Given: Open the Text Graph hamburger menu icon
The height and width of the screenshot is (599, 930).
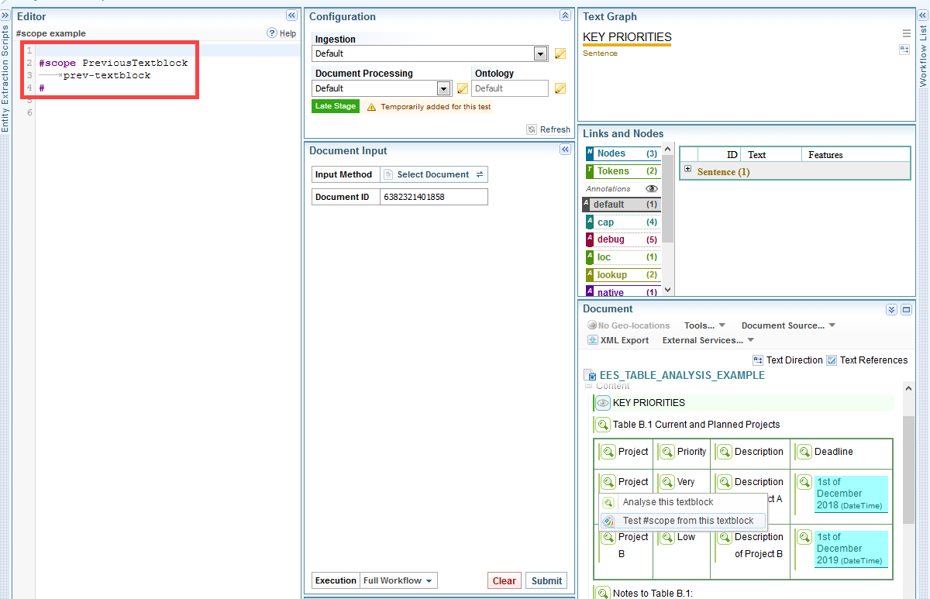Looking at the screenshot, I should point(906,33).
